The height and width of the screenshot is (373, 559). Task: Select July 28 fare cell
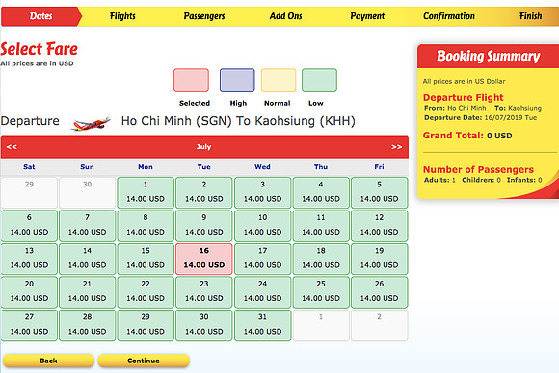point(88,325)
